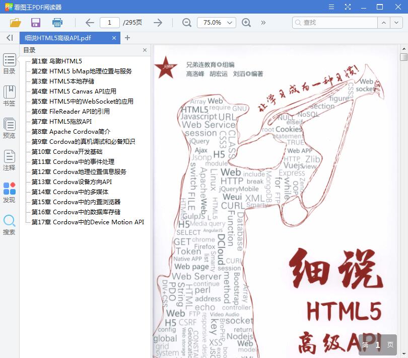Open the hamburger menu at top right
This screenshot has width=408, height=358.
click(x=331, y=7)
